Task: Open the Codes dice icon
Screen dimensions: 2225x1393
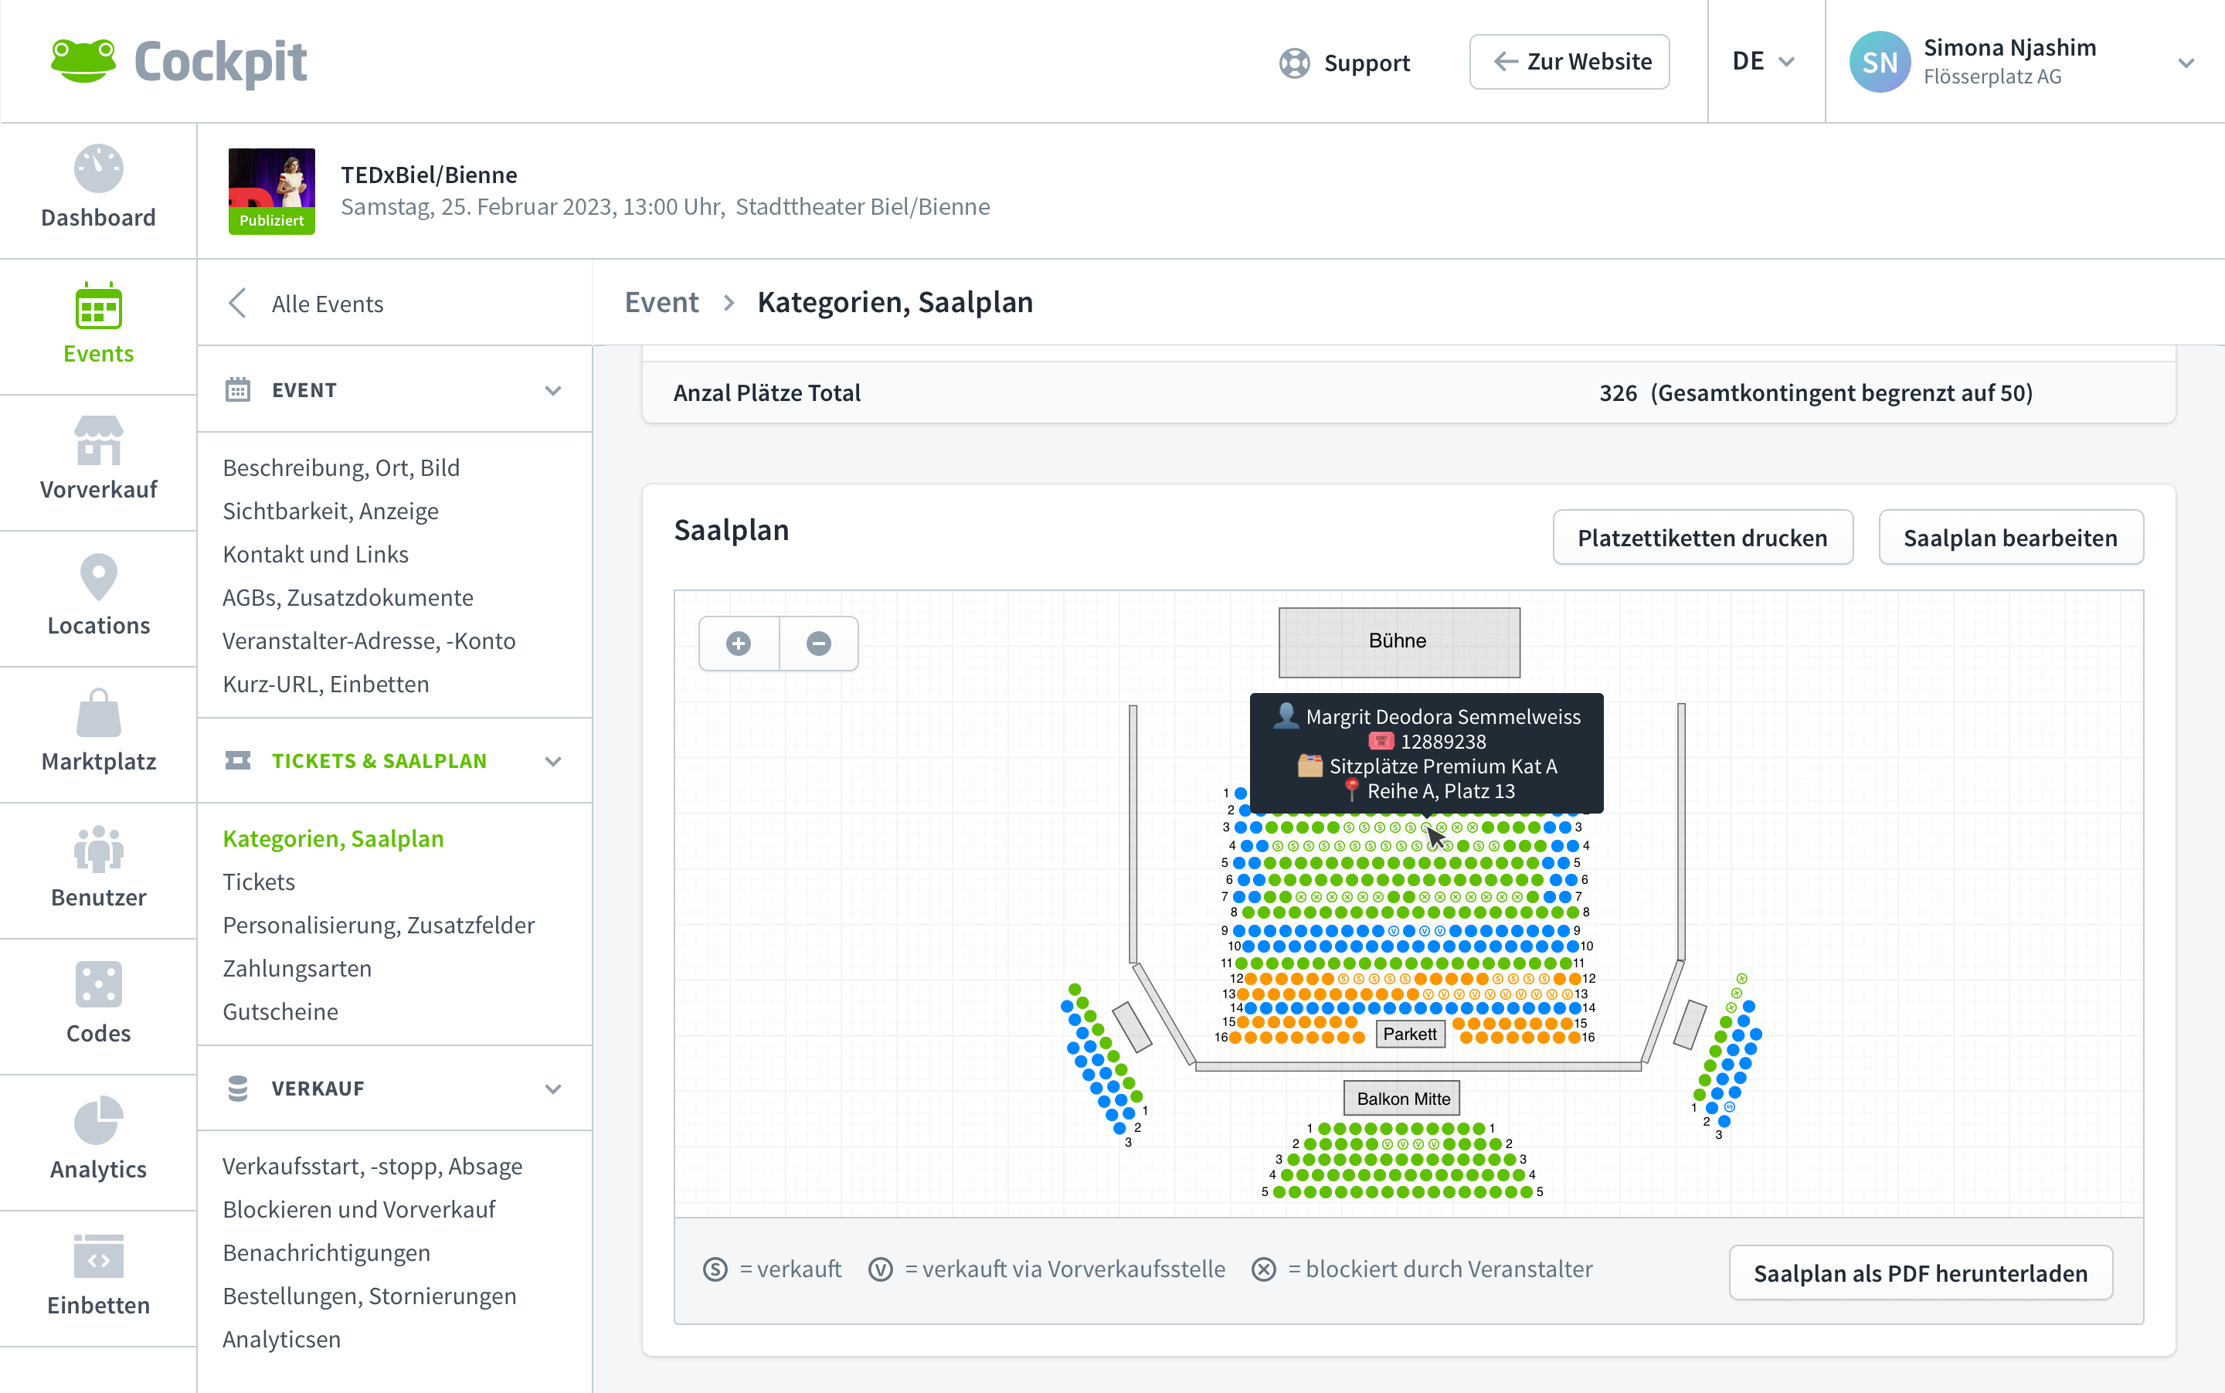Action: [97, 985]
